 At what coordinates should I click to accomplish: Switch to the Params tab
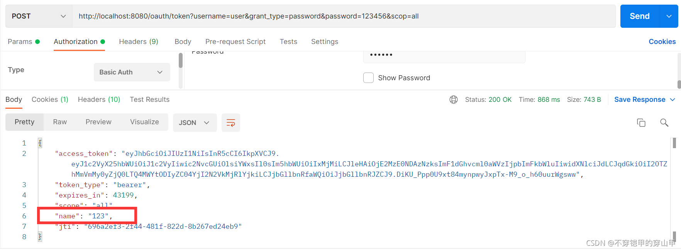coord(20,41)
